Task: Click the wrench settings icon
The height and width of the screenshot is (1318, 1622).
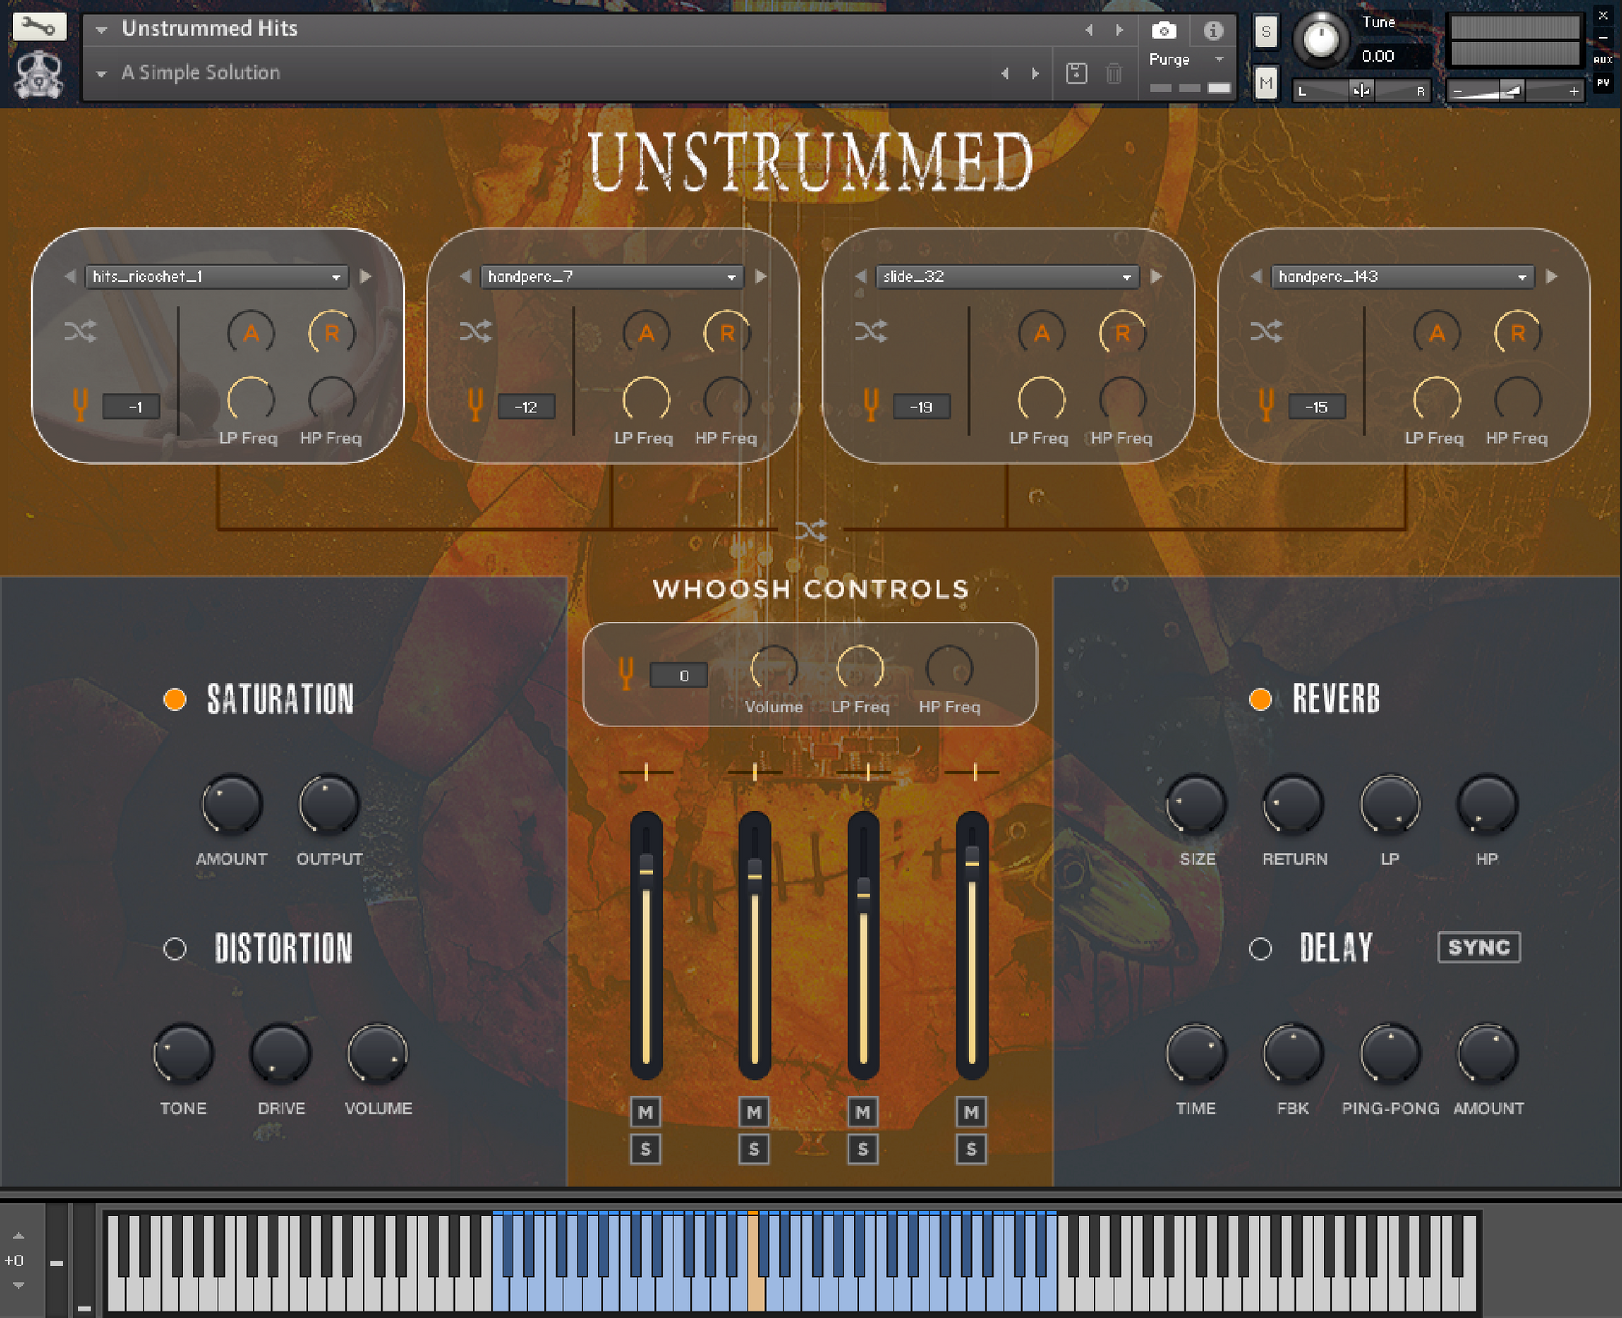Action: point(38,27)
